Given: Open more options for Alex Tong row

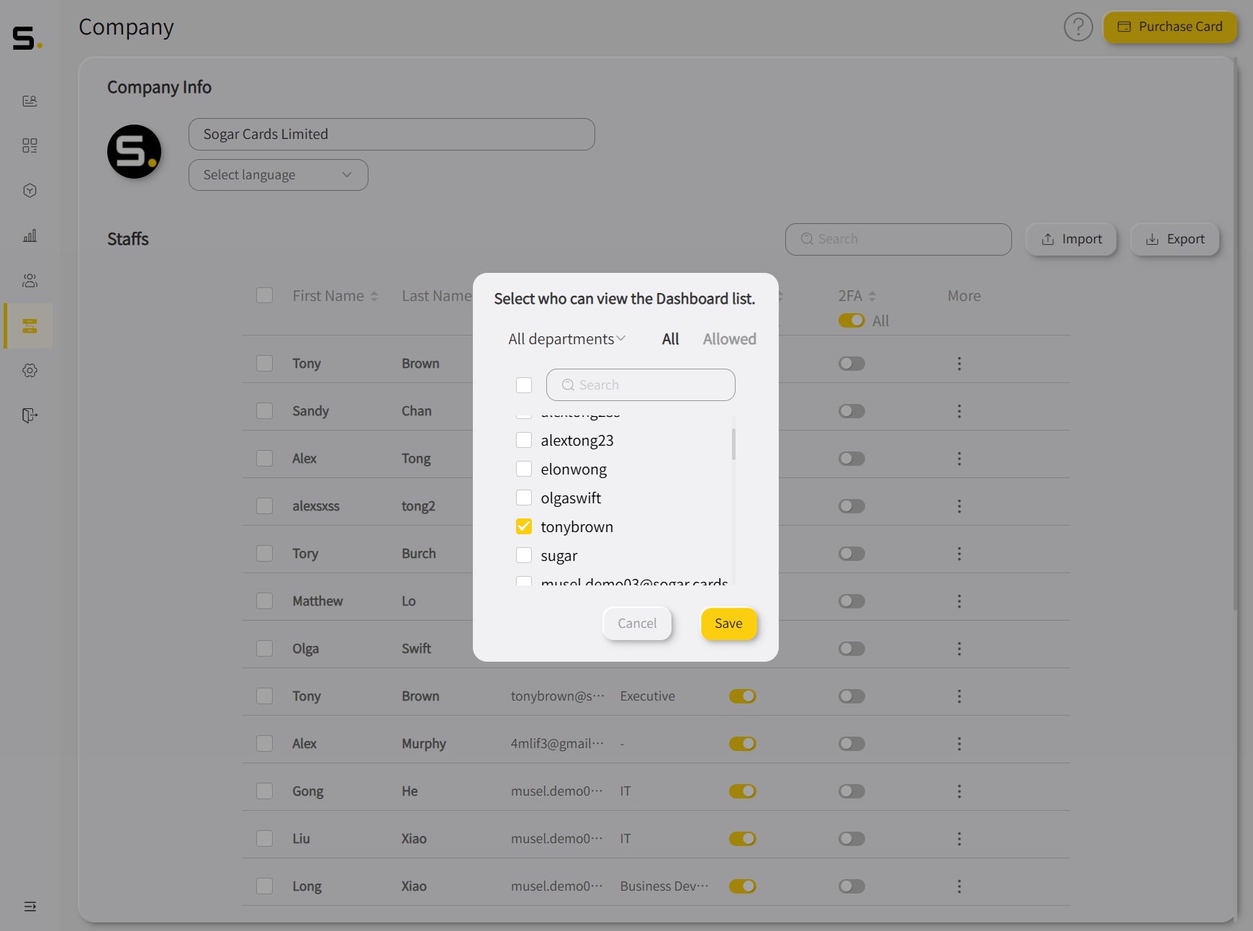Looking at the screenshot, I should tap(959, 459).
